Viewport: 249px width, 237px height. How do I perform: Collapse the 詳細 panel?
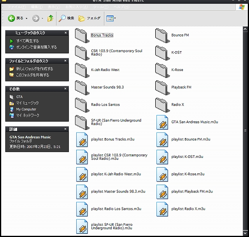(x=65, y=129)
